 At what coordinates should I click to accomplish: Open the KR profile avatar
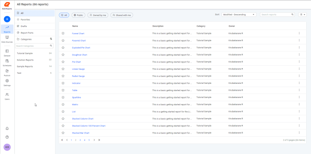tap(7, 147)
